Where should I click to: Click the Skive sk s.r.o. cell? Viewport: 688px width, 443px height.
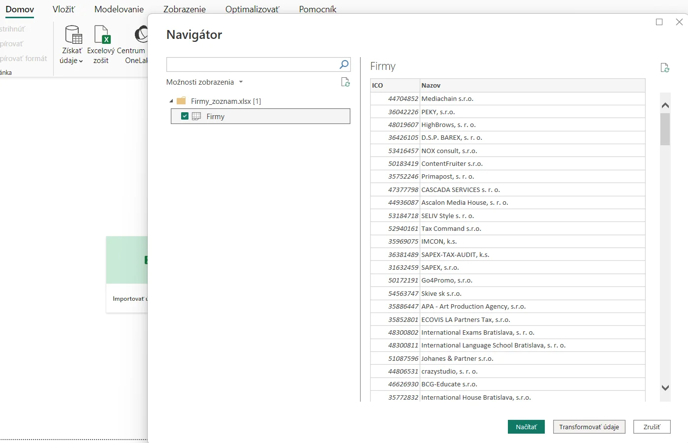(532, 293)
